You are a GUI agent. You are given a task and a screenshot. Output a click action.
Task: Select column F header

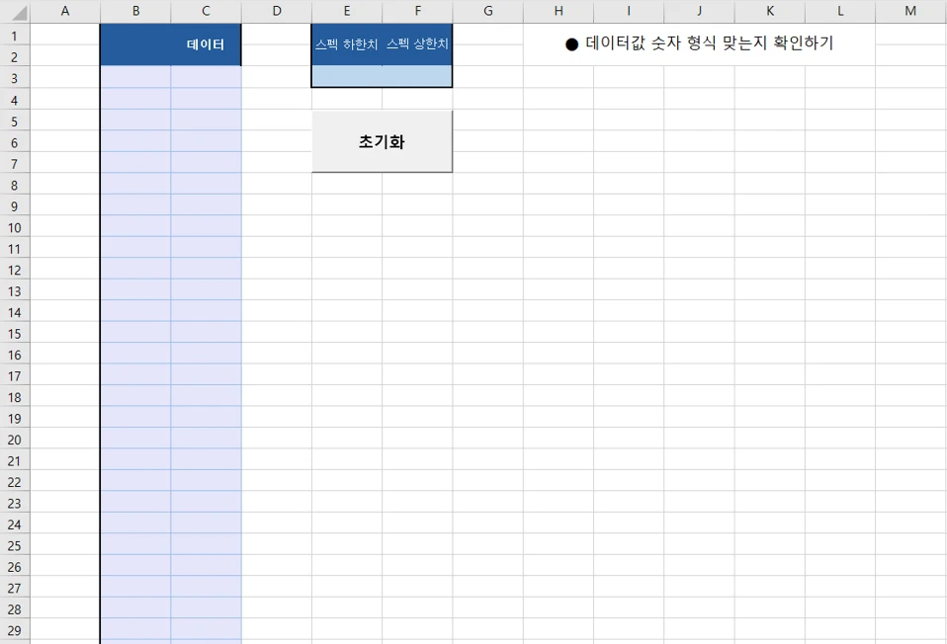point(417,12)
